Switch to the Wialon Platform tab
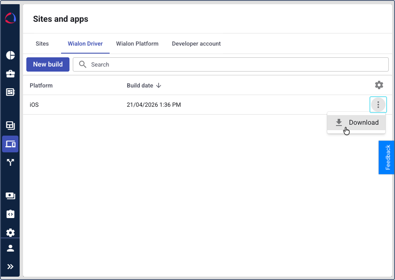The image size is (395, 280). coord(137,44)
